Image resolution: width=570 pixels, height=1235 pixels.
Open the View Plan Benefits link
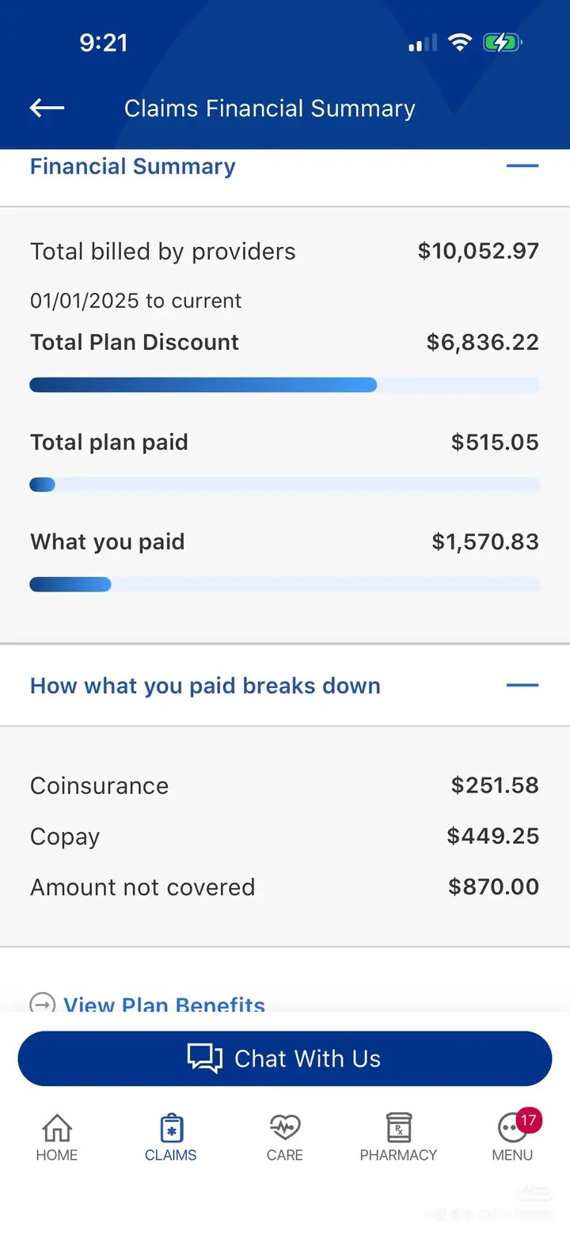[164, 1004]
